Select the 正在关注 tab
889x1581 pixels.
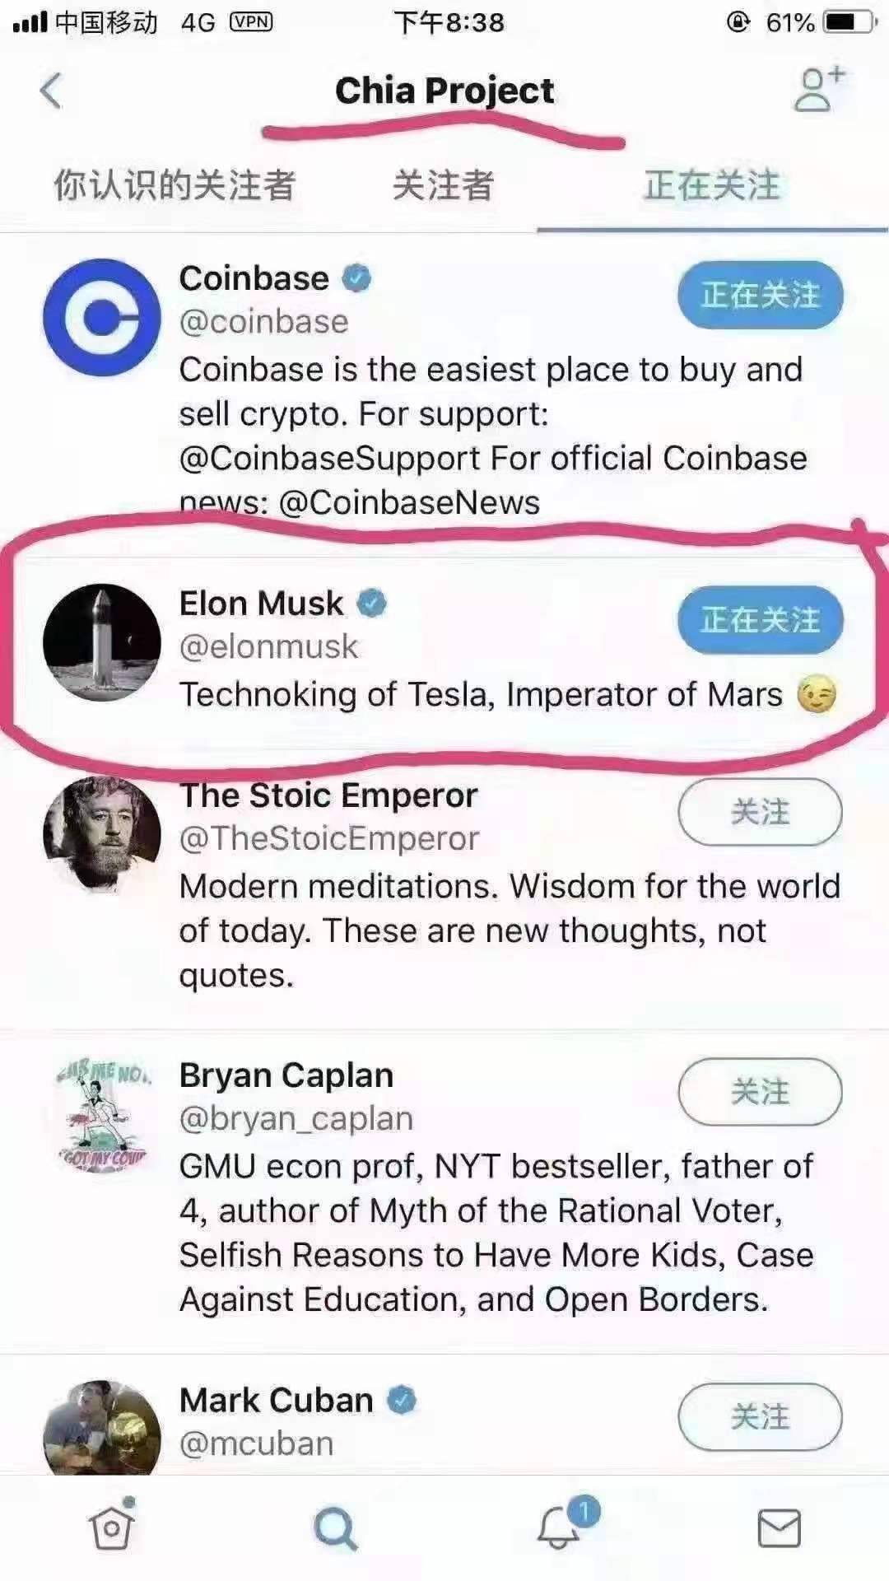coord(712,185)
